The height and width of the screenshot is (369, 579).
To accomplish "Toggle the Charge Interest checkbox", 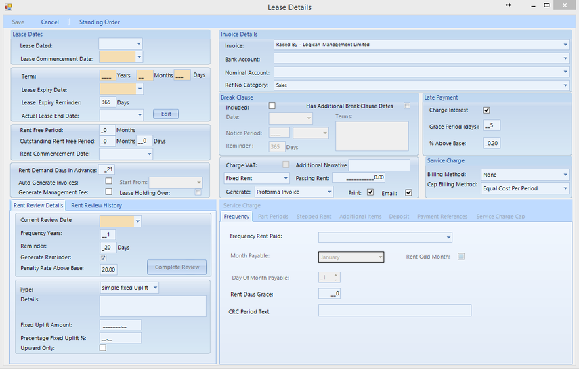I will click(x=486, y=110).
